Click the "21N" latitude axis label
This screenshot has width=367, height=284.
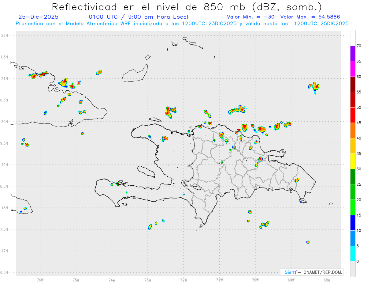5,78
